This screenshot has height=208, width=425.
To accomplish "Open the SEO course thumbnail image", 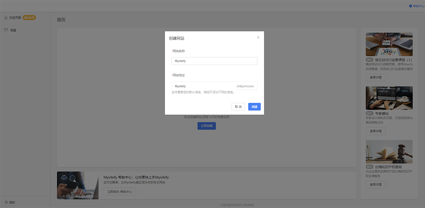I will click(x=389, y=44).
